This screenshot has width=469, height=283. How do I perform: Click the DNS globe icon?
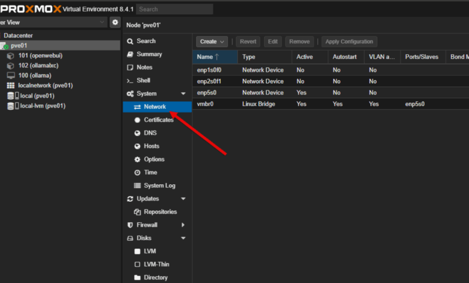(x=137, y=133)
